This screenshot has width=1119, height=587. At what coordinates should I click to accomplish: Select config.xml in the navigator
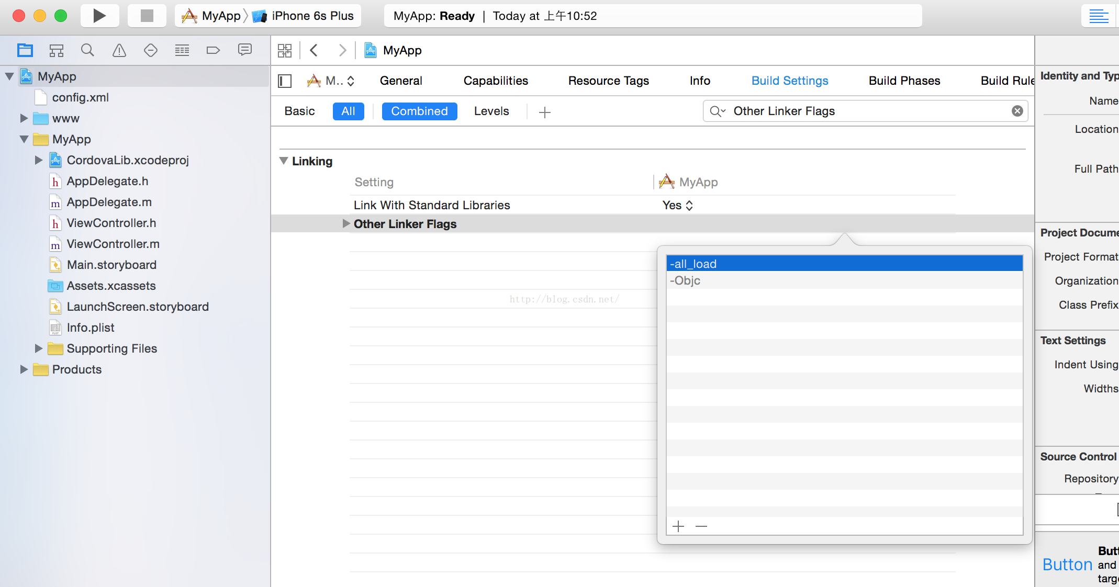pos(80,97)
